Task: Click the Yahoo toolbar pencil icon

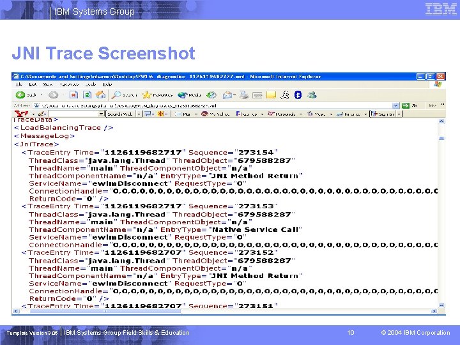Action: point(41,114)
